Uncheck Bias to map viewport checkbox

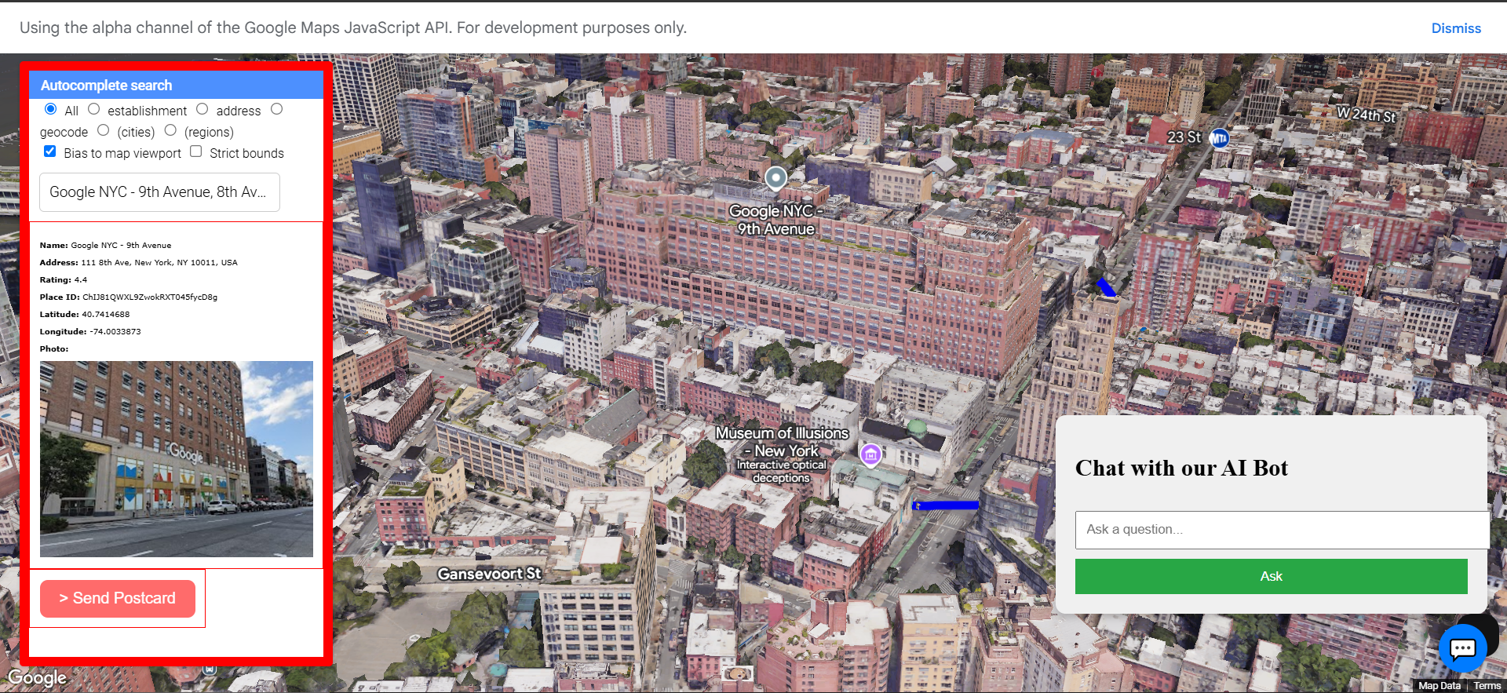[x=50, y=151]
